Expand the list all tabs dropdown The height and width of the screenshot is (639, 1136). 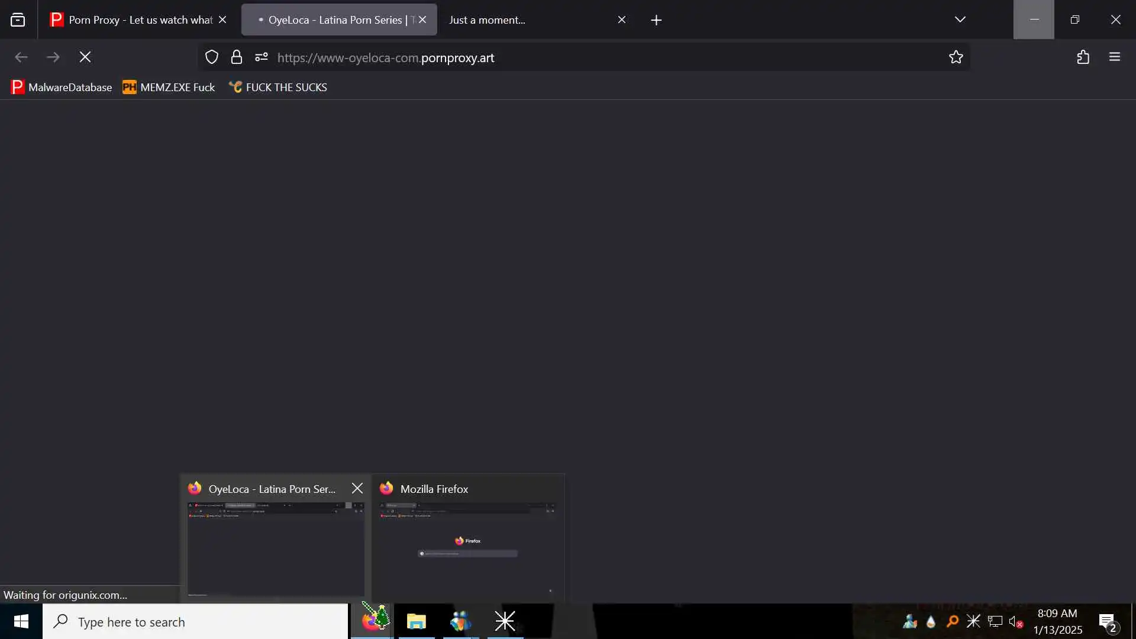coord(960,20)
